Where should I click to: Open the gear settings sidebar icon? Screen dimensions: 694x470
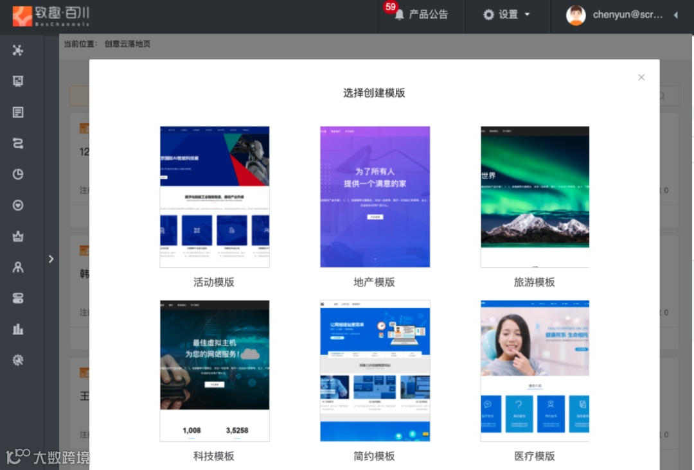(18, 360)
